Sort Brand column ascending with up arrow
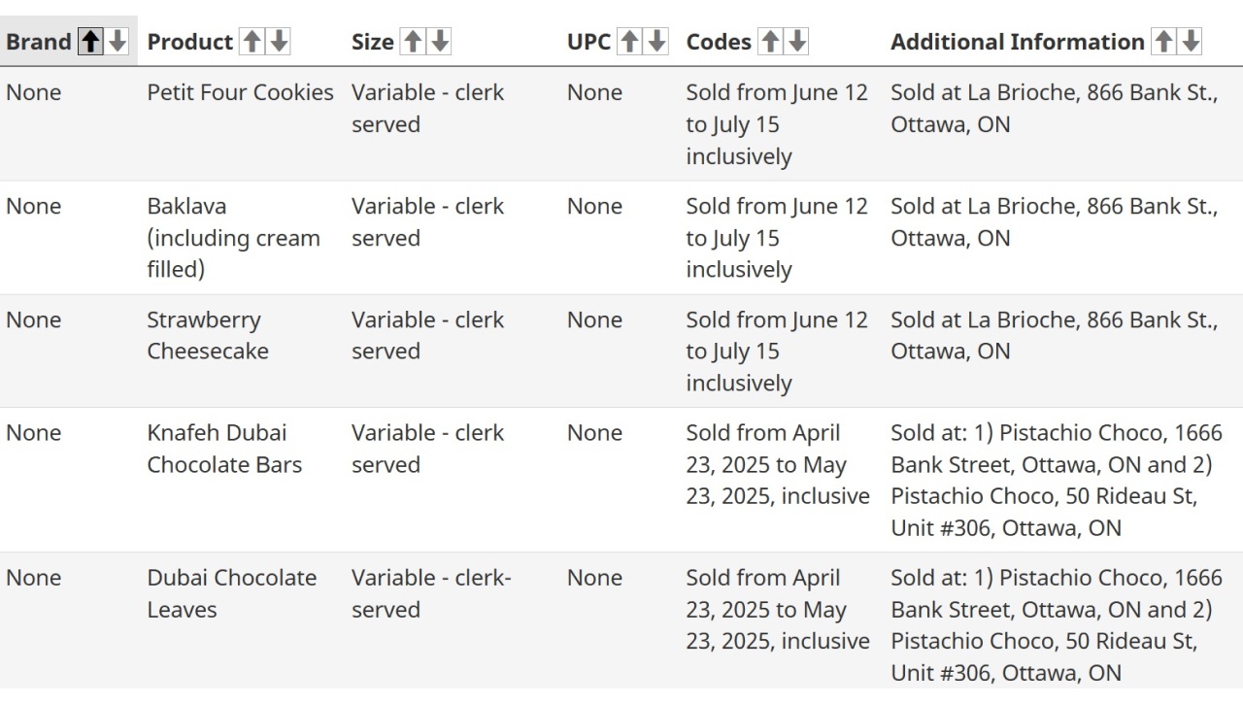This screenshot has width=1243, height=704. [x=90, y=42]
